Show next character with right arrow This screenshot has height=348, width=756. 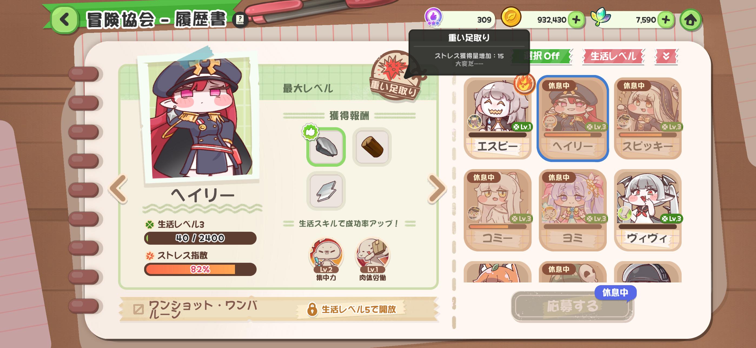[437, 188]
